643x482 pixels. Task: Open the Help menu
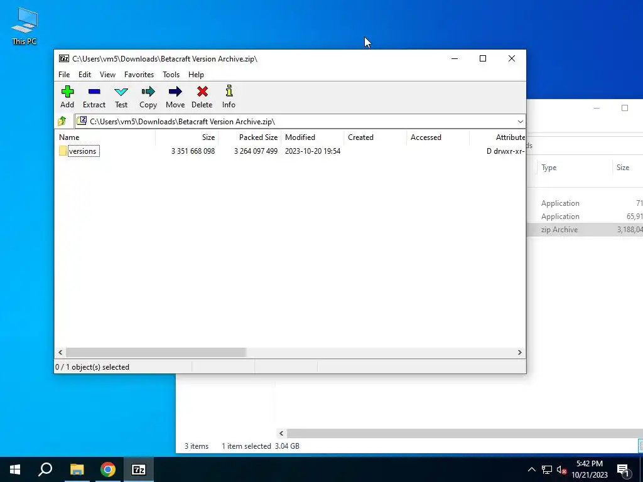coord(196,75)
